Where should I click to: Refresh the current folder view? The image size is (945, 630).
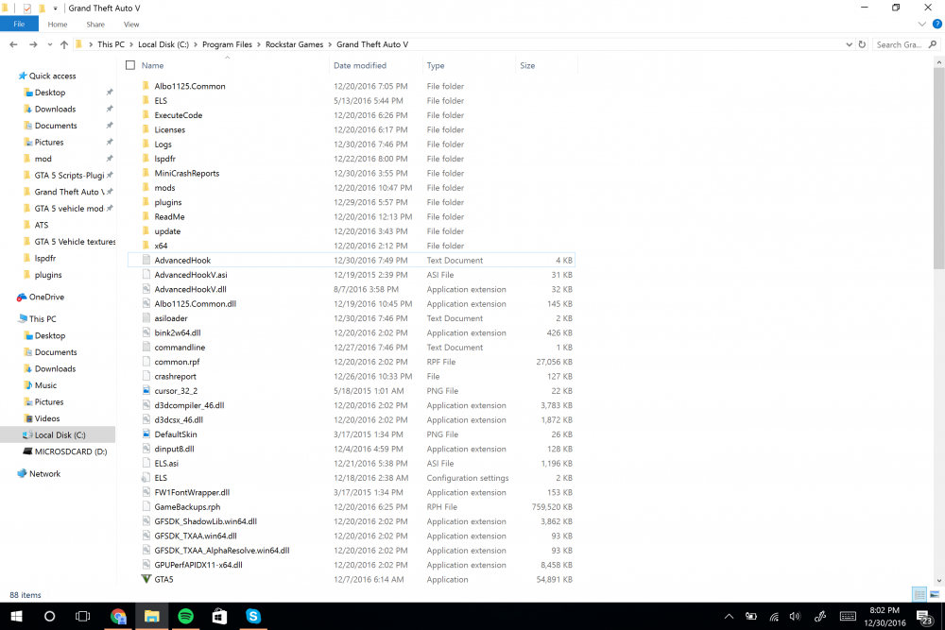point(862,44)
